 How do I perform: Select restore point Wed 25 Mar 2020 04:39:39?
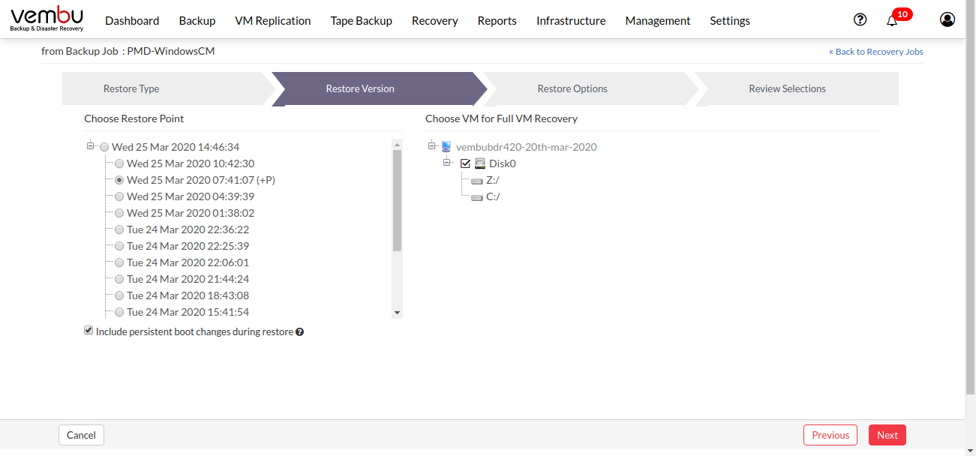click(119, 196)
